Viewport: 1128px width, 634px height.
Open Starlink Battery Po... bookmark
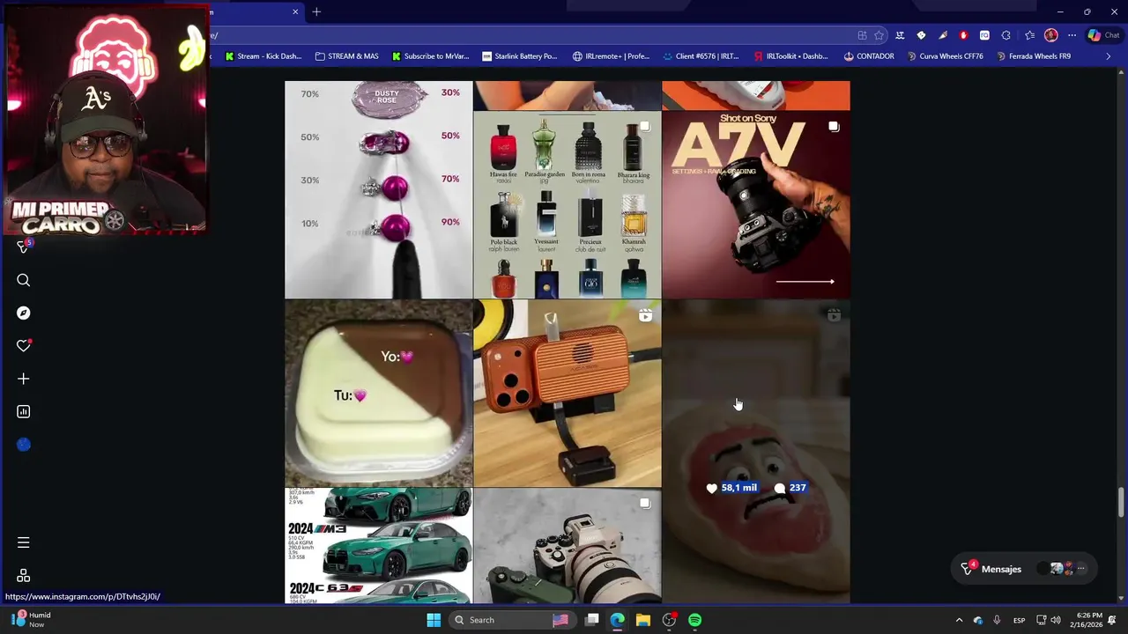(520, 56)
